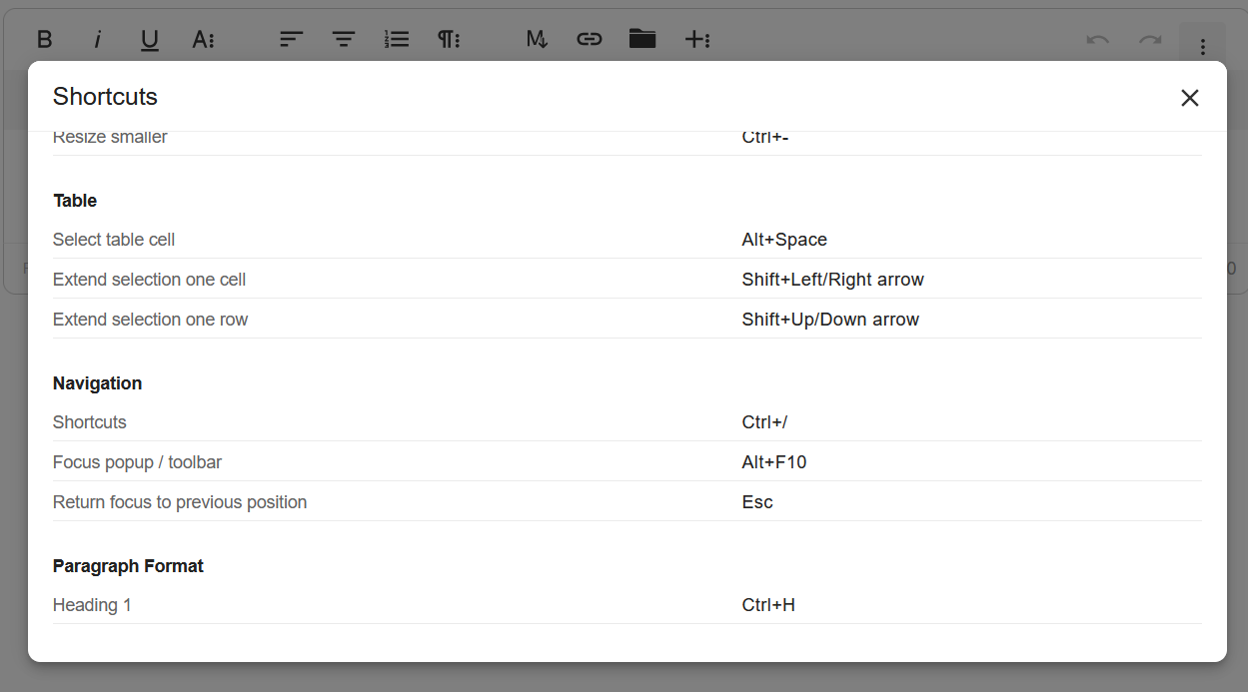Screen dimensions: 1248x692
Task: Click the 'Return focus to previous position' row
Action: (626, 502)
